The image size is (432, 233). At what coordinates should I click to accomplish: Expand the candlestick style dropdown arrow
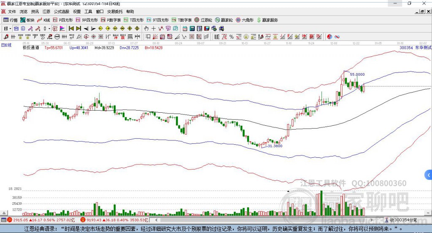point(49,28)
